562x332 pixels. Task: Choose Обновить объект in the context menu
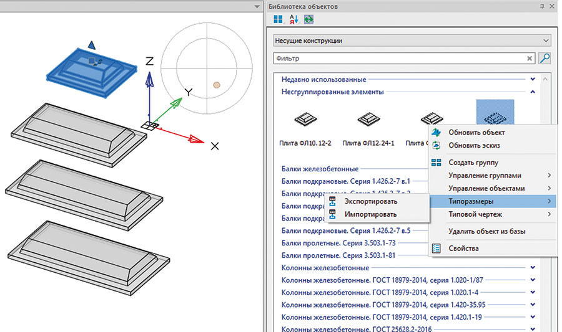click(x=476, y=133)
